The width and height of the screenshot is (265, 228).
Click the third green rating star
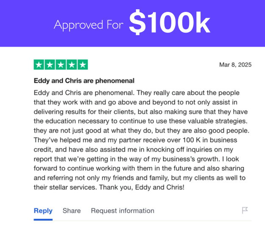pos(61,64)
